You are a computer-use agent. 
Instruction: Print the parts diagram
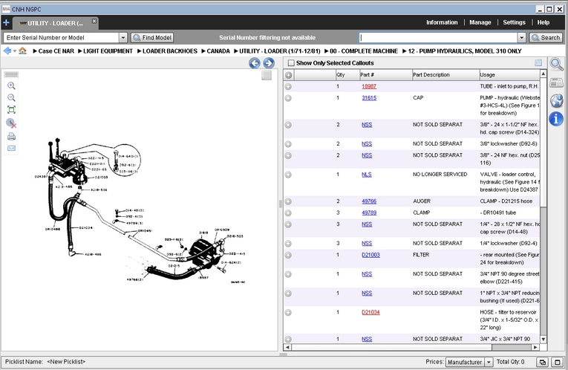click(x=11, y=137)
